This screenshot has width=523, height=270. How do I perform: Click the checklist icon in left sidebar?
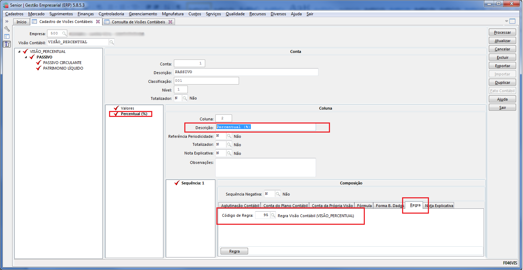[x=7, y=44]
